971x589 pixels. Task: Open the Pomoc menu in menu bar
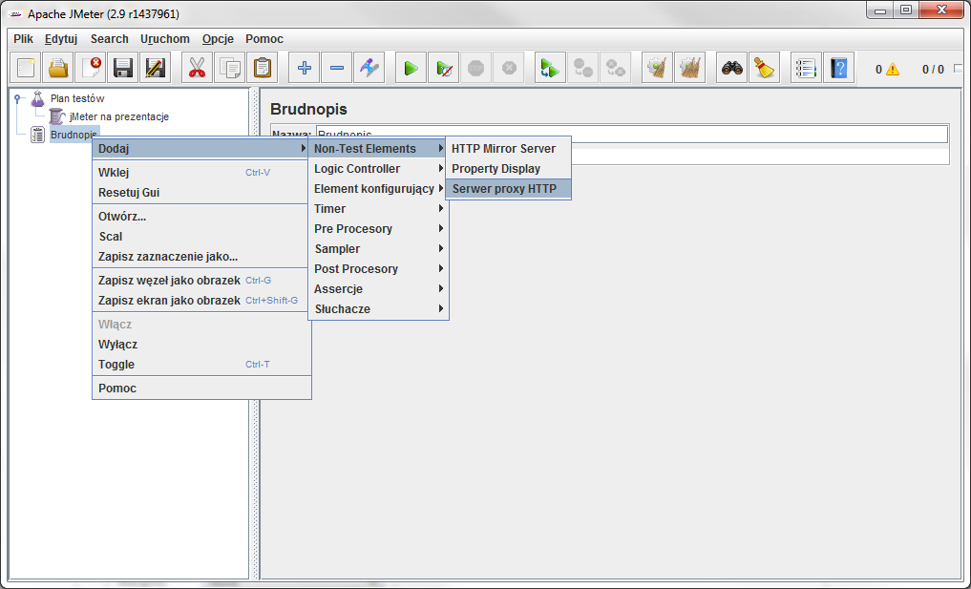point(264,39)
